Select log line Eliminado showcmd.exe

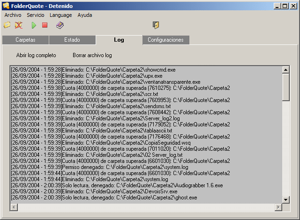point(93,70)
